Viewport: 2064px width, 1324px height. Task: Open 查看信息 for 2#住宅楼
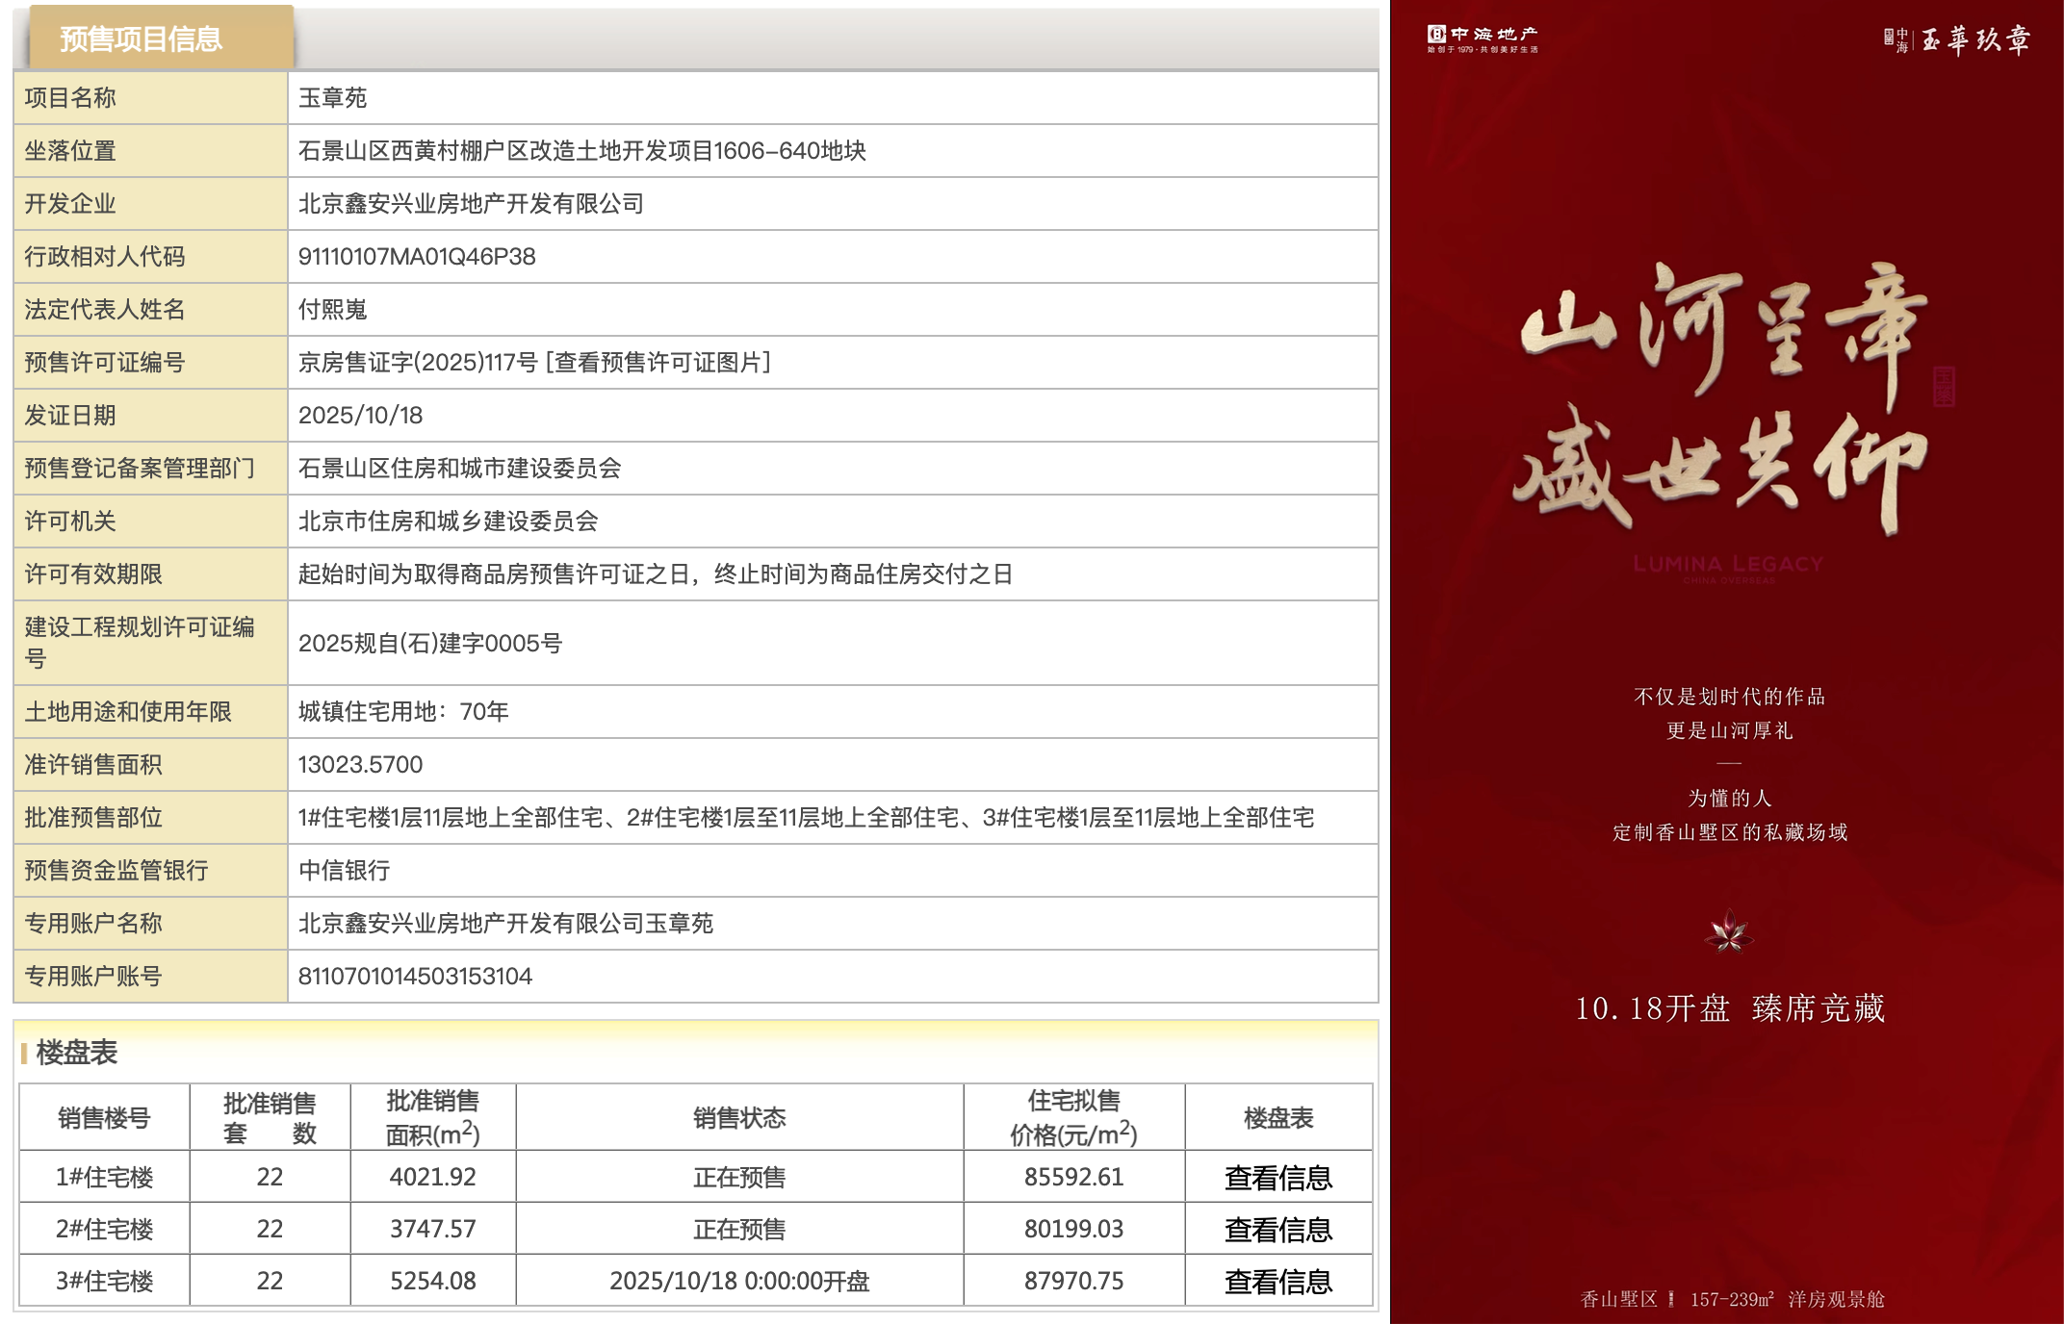point(1277,1230)
